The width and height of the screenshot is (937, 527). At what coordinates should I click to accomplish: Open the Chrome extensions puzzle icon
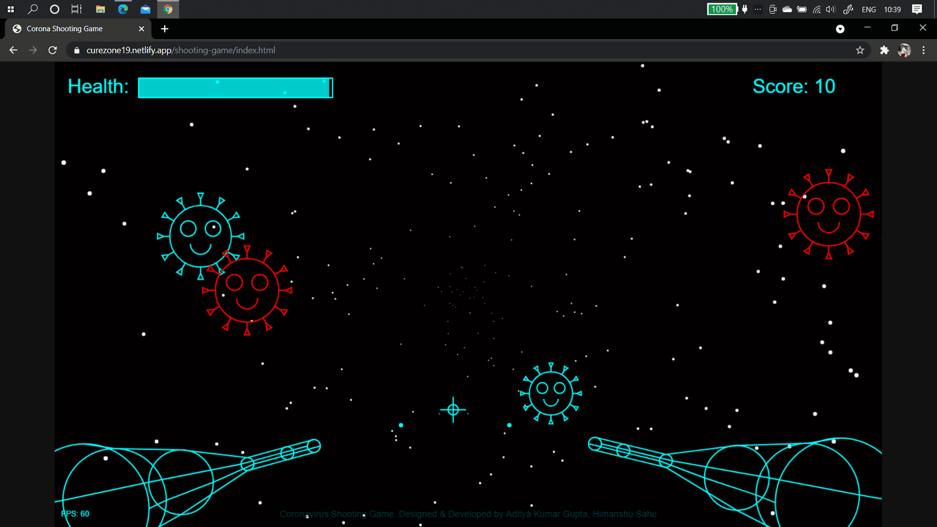(x=884, y=50)
